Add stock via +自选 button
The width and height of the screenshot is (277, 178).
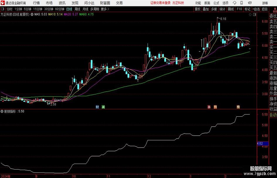coord(256,9)
